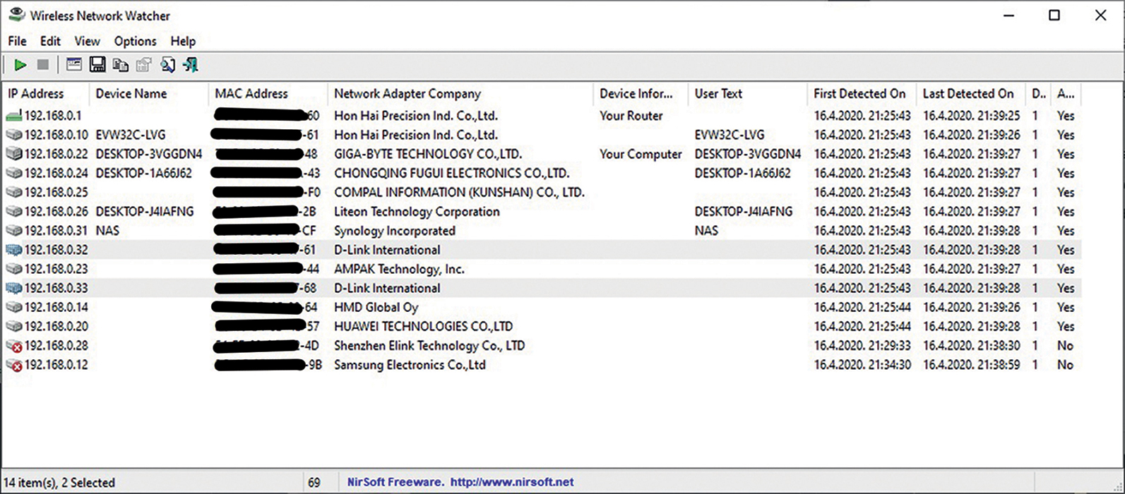This screenshot has width=1125, height=494.
Task: Click the device icon beside 192.168.0.25
Action: [x=14, y=192]
